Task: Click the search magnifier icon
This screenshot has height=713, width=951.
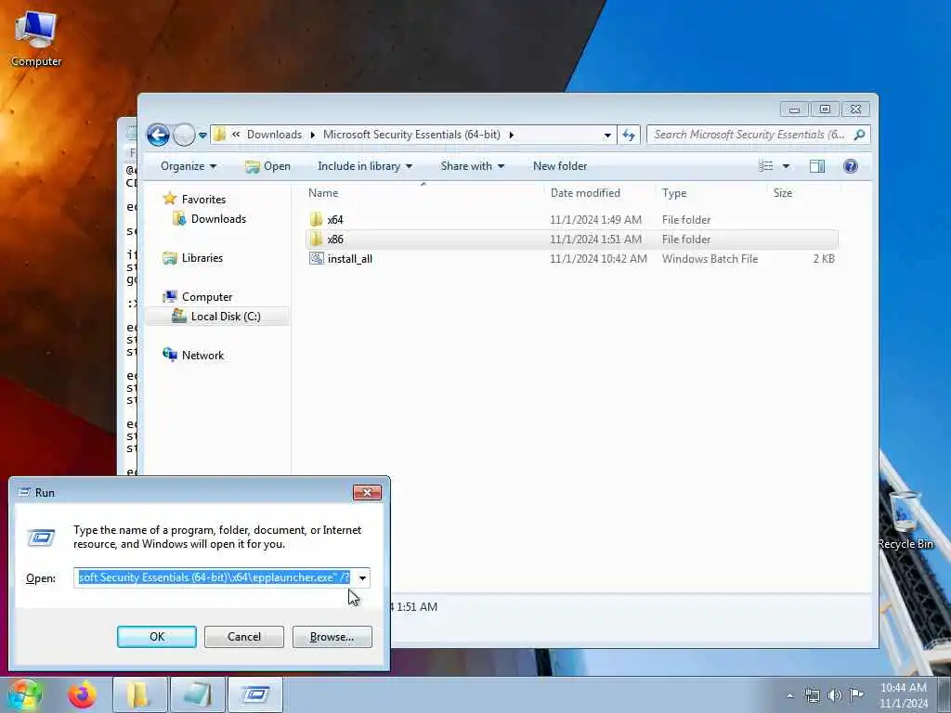Action: click(x=859, y=135)
